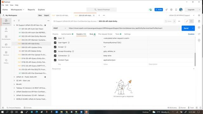The height and width of the screenshot is (114, 203).
Task: Click the headers table vertical scrollbar
Action: pyautogui.click(x=195, y=59)
